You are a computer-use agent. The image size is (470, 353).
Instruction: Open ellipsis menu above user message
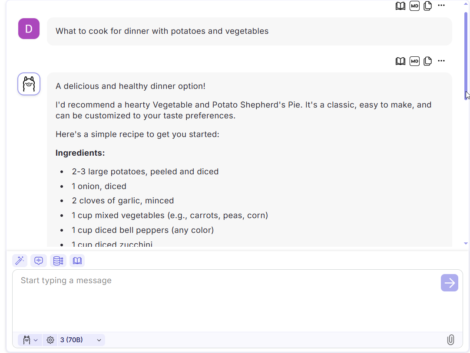[441, 5]
